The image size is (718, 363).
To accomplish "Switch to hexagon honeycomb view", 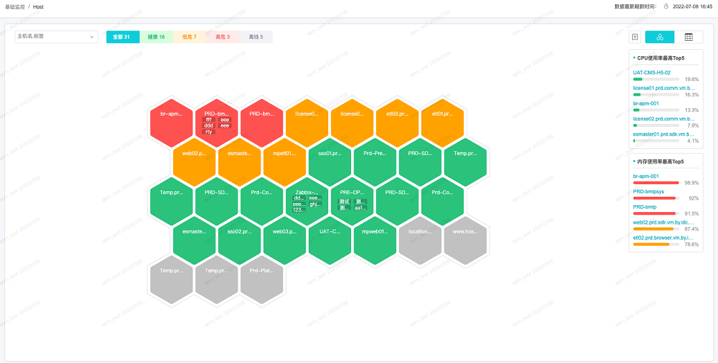I will [660, 37].
